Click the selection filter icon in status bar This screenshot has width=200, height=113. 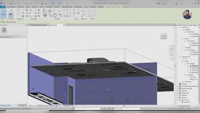pyautogui.click(x=189, y=109)
